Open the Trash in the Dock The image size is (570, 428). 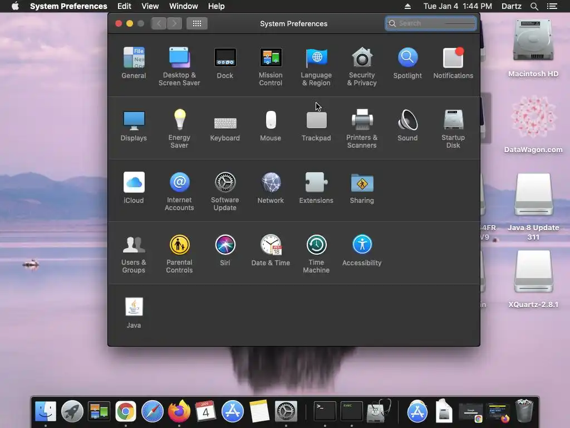[524, 411]
